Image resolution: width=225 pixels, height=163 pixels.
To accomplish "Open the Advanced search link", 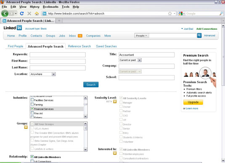I will [x=209, y=36].
